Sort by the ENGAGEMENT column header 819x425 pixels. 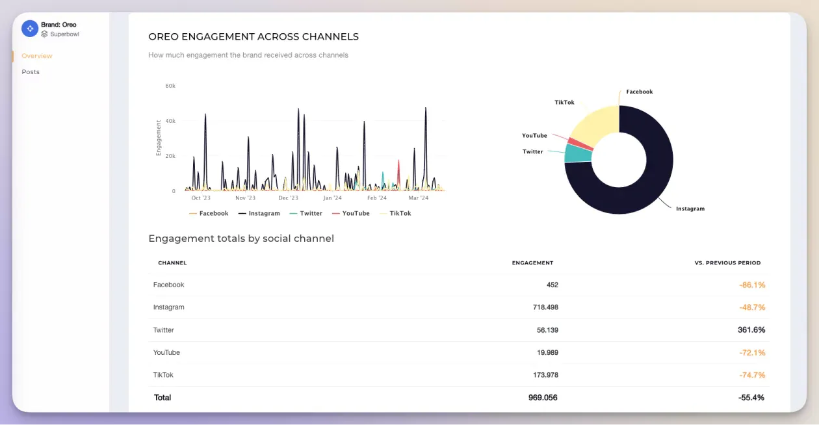coord(532,263)
